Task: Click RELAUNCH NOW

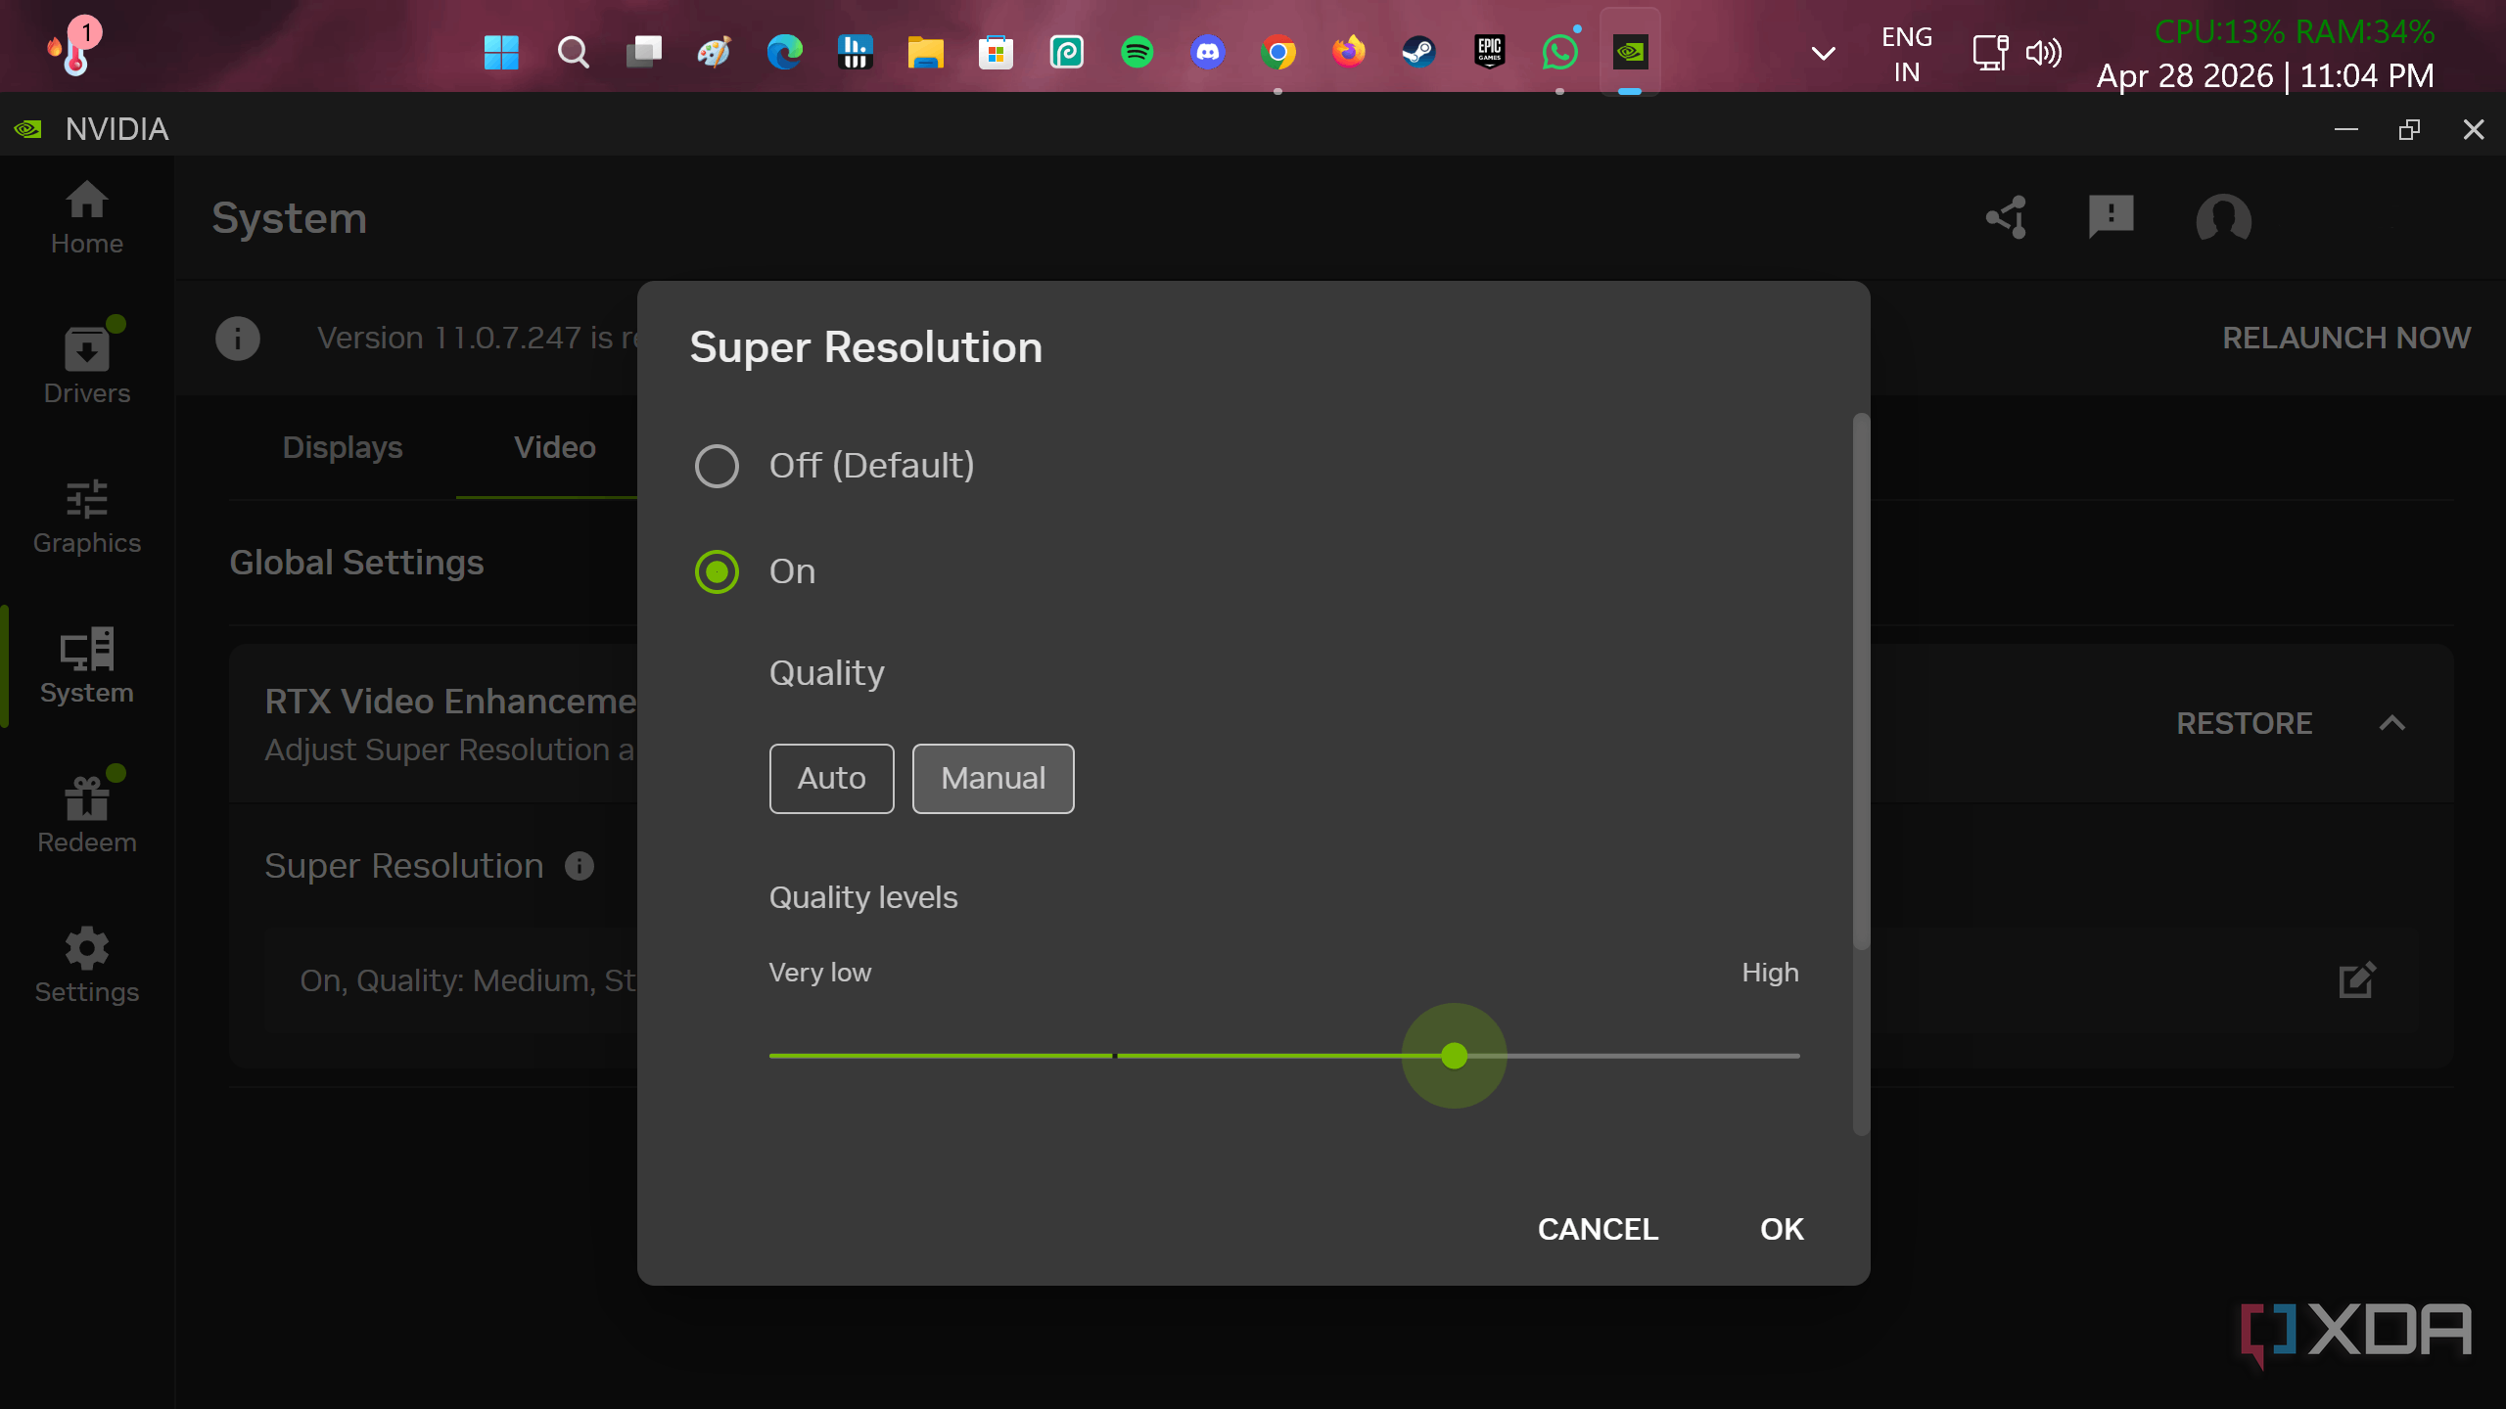Action: [2346, 338]
